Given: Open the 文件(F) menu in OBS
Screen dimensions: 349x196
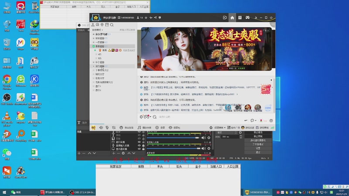Looking at the screenshot, I should [81, 30].
